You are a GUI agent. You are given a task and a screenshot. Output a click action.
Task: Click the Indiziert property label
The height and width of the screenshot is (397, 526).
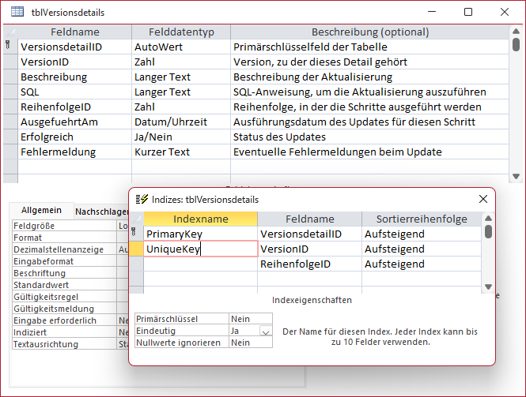click(64, 332)
